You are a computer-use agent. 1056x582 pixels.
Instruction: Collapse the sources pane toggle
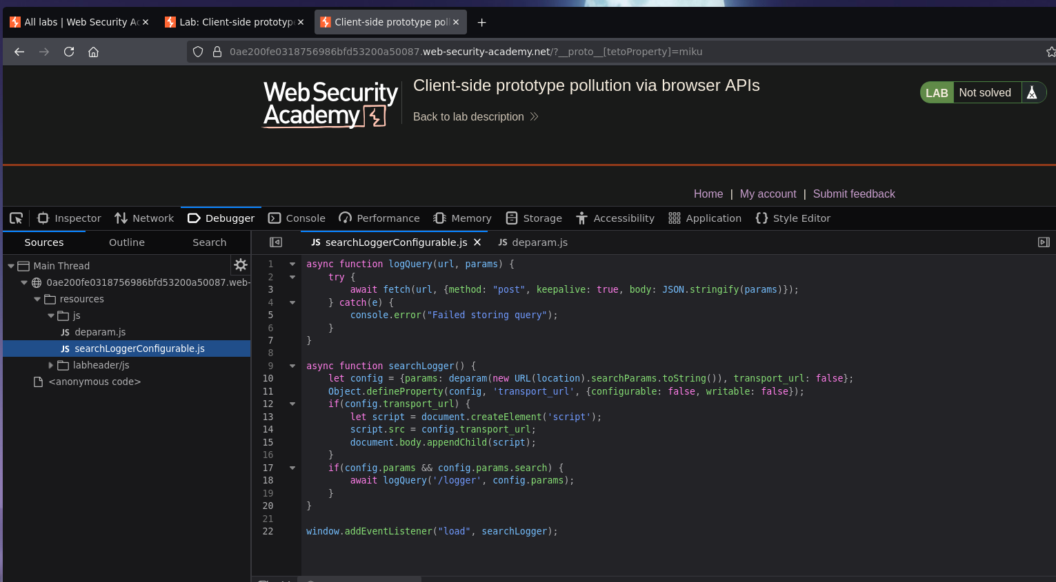coord(276,242)
